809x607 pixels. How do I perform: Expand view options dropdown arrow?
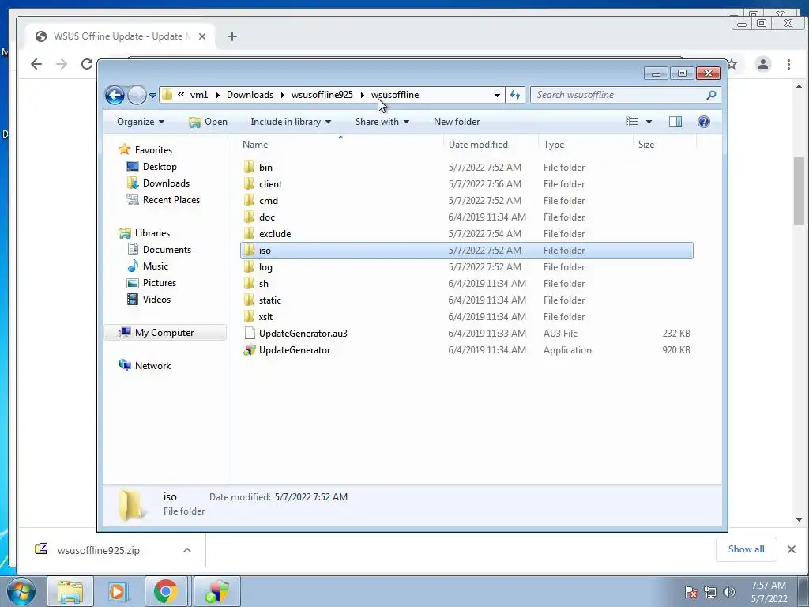coord(649,122)
